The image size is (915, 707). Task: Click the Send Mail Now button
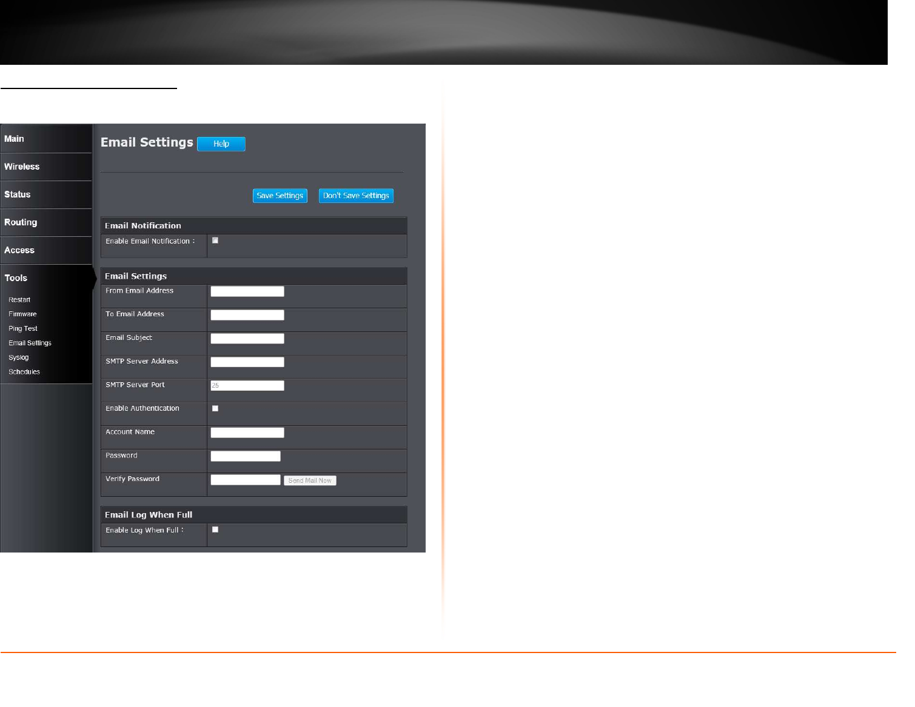pyautogui.click(x=310, y=480)
